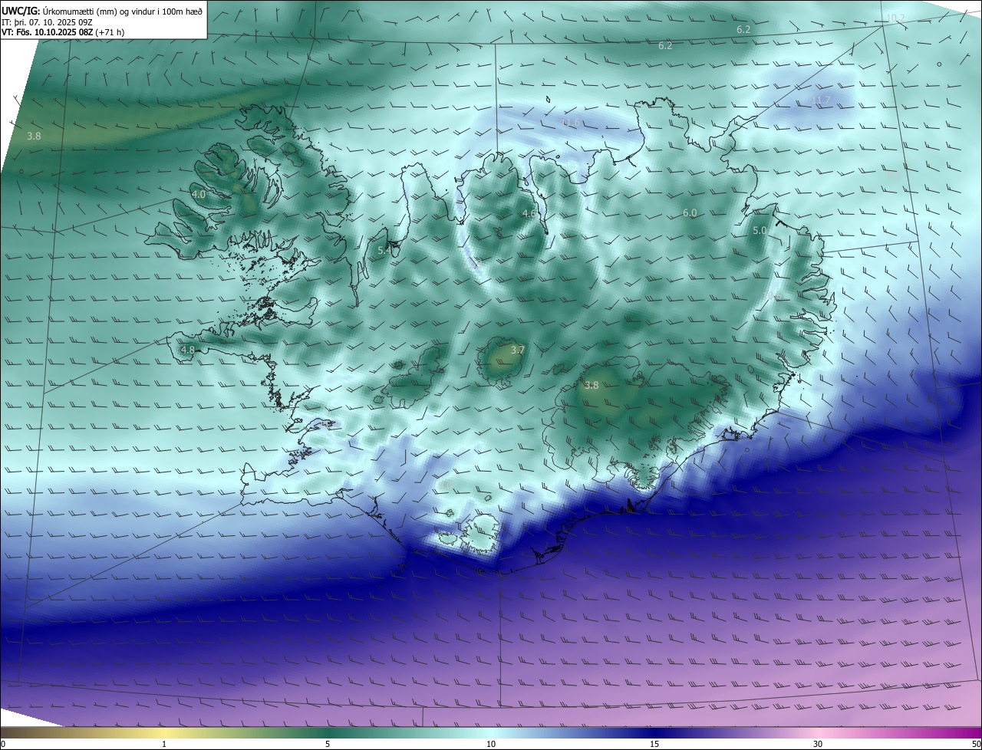Click the 3.8 value label over the western ocean

[34, 136]
